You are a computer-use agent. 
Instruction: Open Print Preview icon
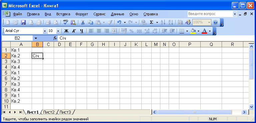[x=56, y=22]
